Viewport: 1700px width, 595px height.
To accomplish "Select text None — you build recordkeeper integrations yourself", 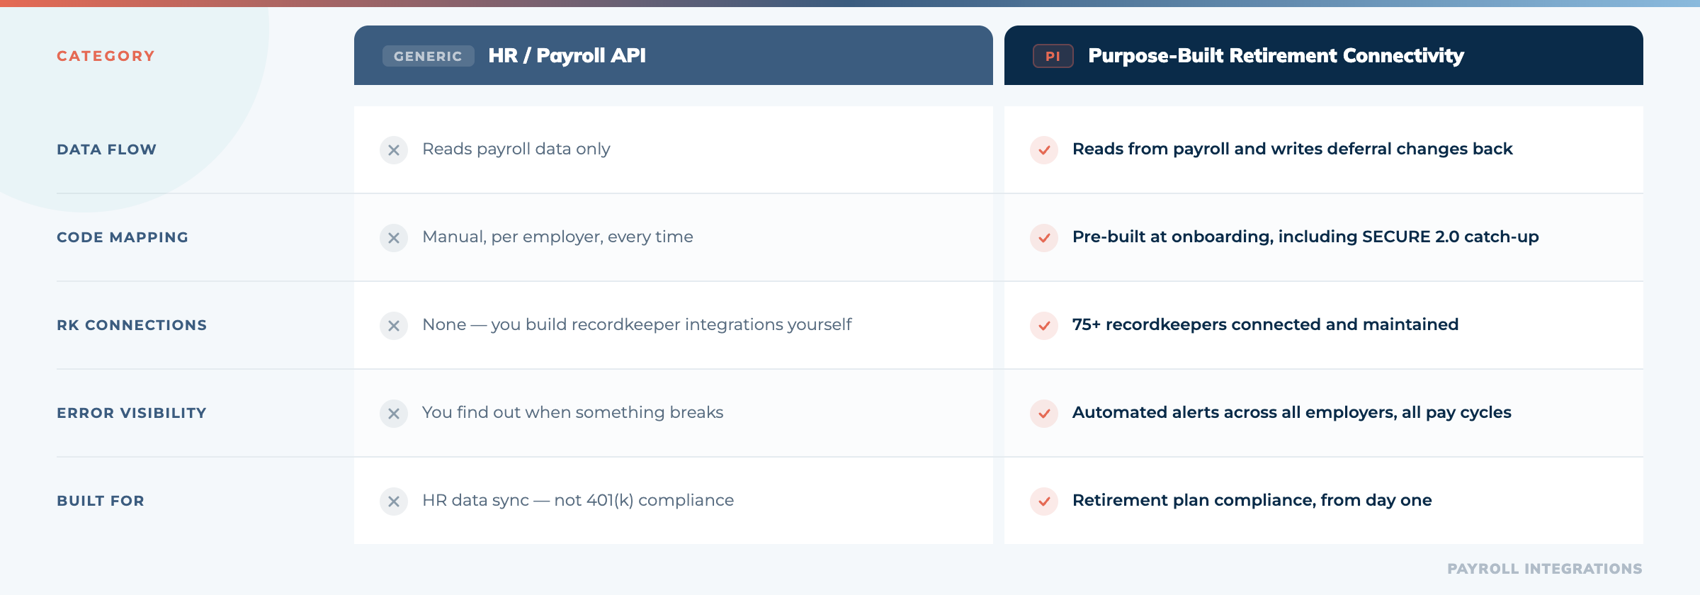I will 637,325.
